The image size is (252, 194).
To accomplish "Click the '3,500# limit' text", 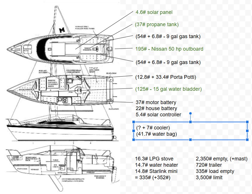I will [209, 178].
